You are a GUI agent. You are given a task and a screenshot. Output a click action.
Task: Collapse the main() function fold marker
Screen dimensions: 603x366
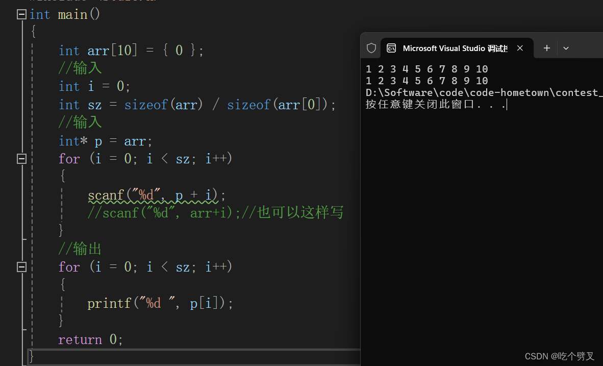pos(21,15)
